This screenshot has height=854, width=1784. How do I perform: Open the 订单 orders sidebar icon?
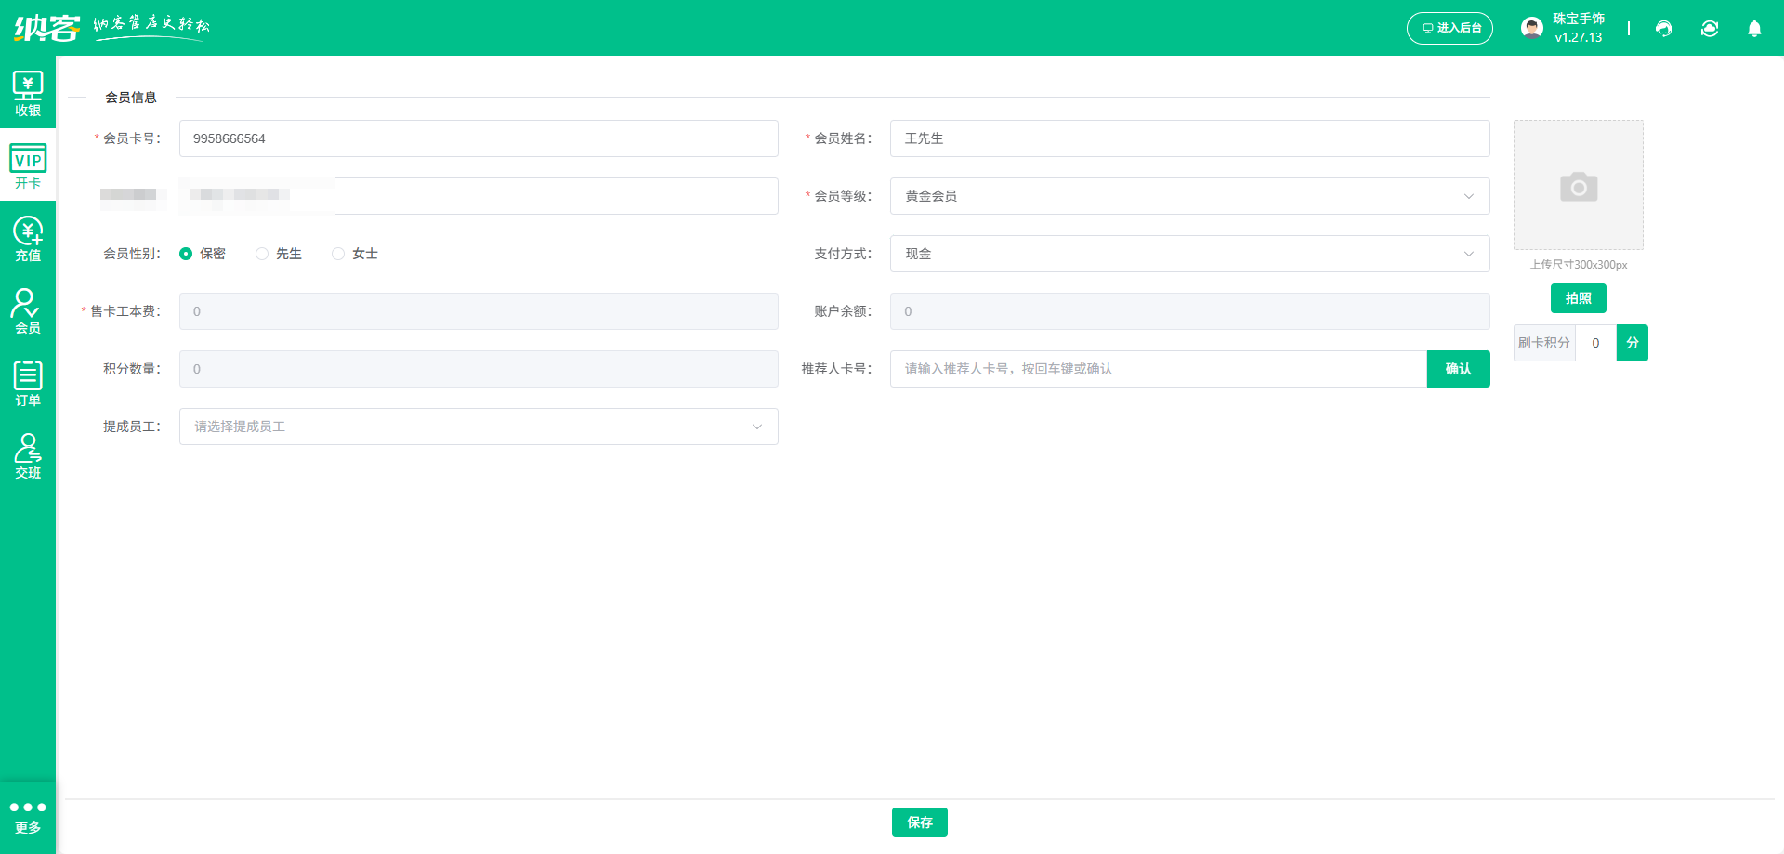[x=28, y=384]
